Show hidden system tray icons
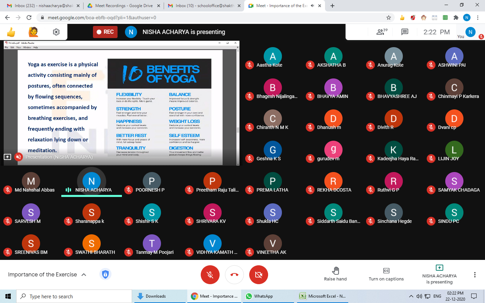 [411, 296]
